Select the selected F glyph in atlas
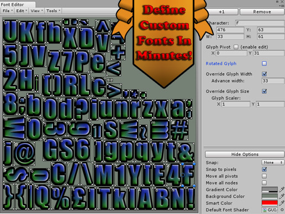The image size is (285, 214). 188,175
